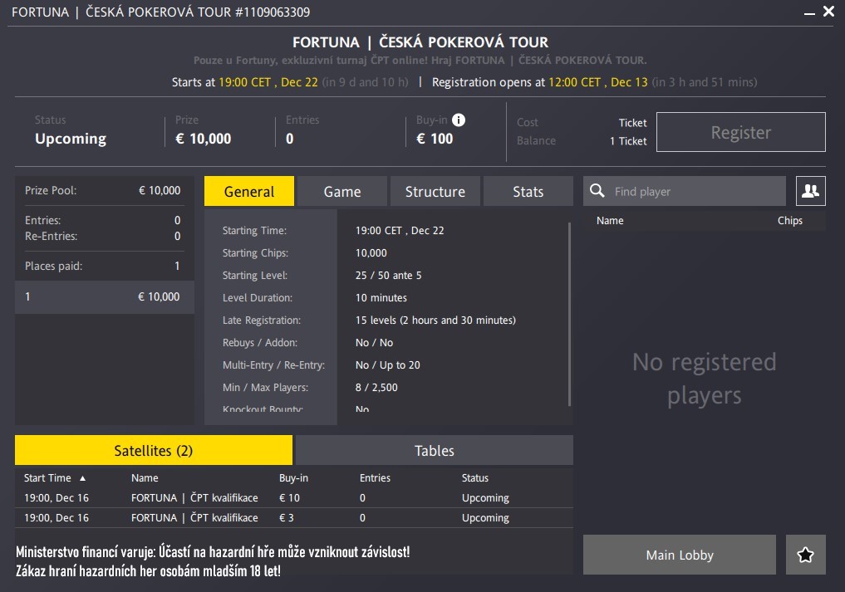Sort satellites by Buy-in column header
The width and height of the screenshot is (845, 592).
point(293,477)
